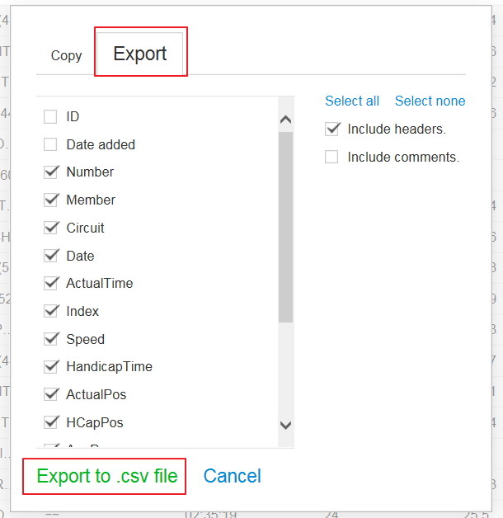This screenshot has width=503, height=518.
Task: Switch to the Copy tab
Action: tap(66, 55)
